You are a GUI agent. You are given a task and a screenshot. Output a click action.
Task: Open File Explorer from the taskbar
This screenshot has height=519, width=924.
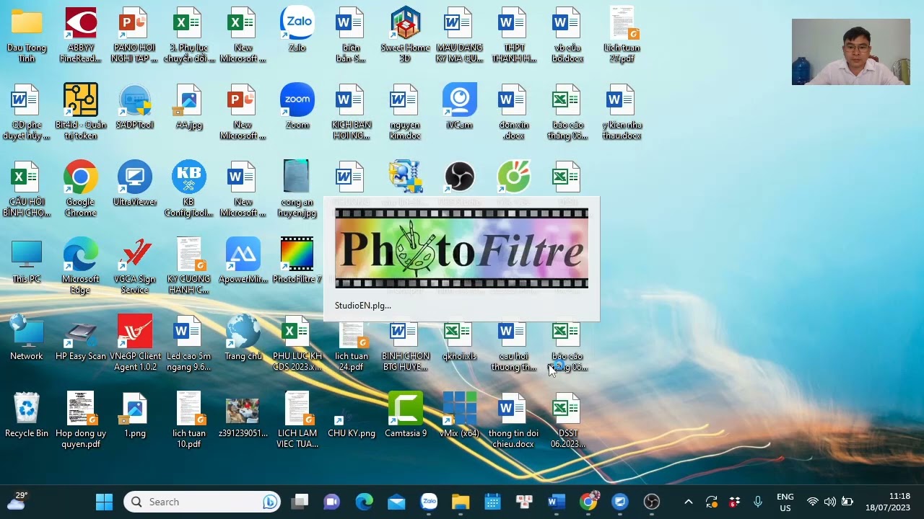461,502
